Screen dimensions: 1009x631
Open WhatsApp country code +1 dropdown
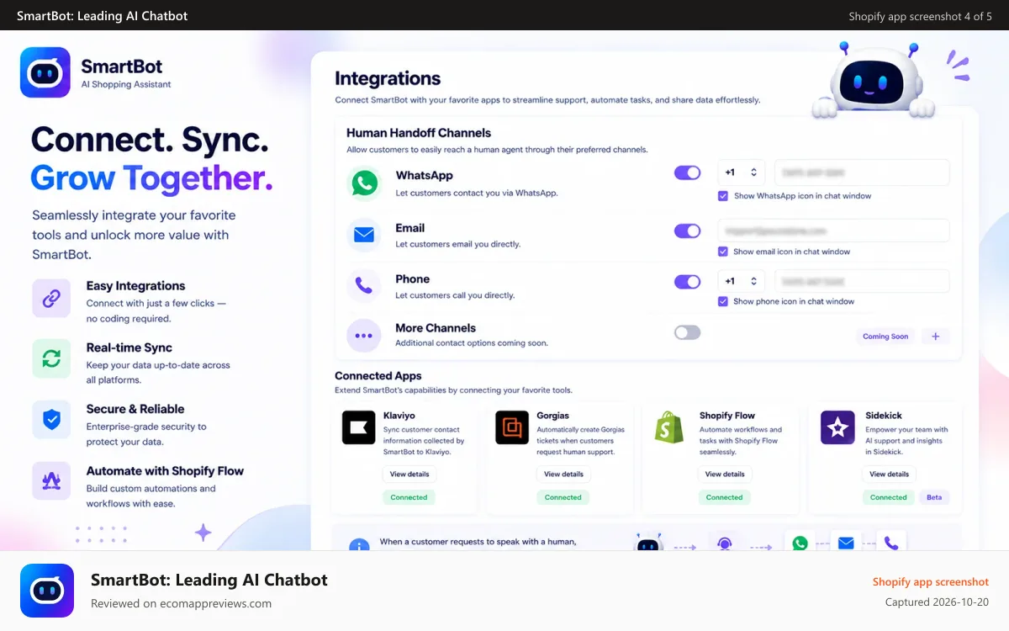tap(742, 172)
